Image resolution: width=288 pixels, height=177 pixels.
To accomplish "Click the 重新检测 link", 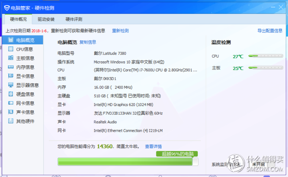I will click(x=120, y=31).
